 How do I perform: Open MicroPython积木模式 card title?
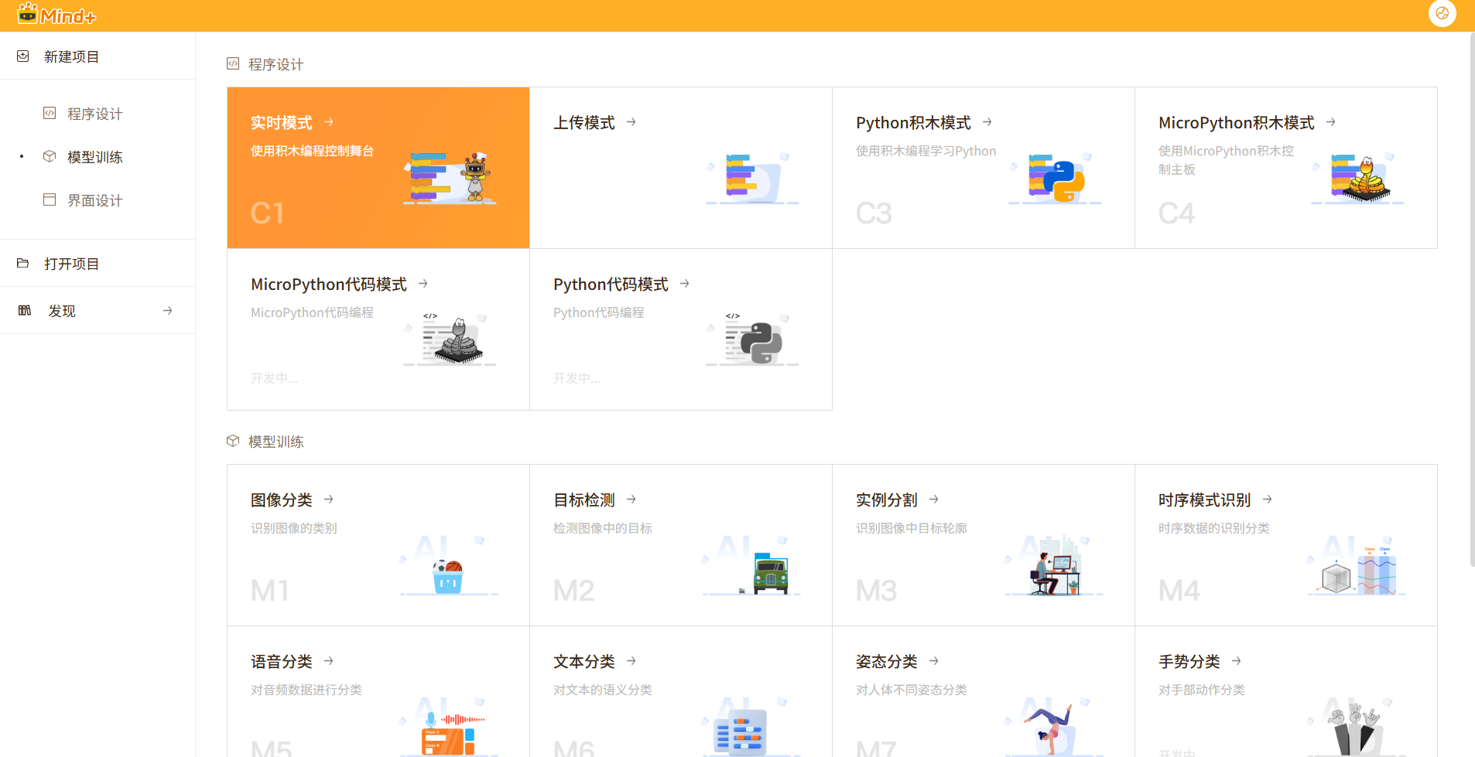[1236, 123]
